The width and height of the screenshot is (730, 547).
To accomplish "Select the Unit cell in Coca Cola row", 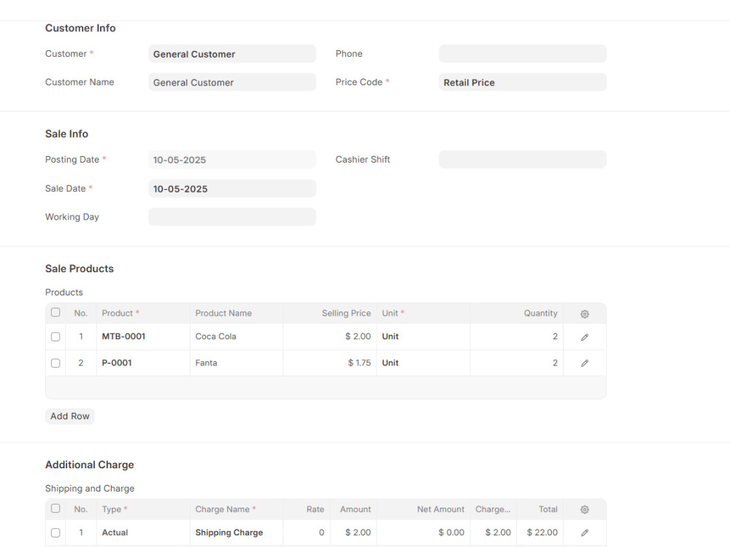I will pos(423,337).
